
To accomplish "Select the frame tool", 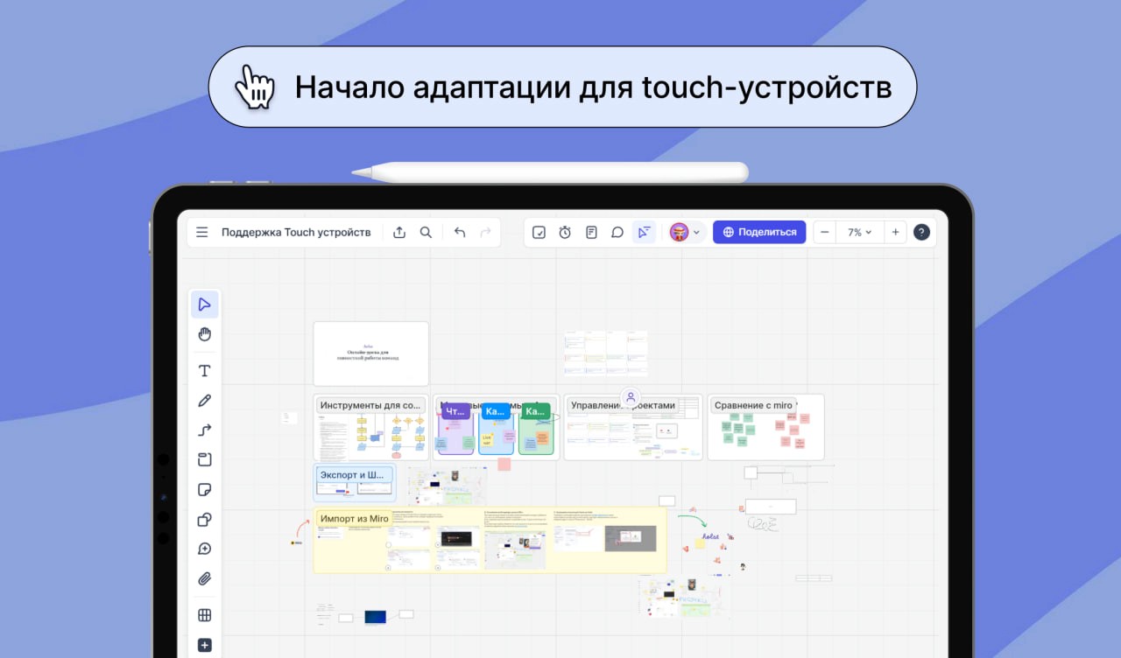I will (205, 459).
